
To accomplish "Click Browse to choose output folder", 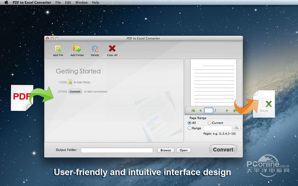I will (x=166, y=150).
